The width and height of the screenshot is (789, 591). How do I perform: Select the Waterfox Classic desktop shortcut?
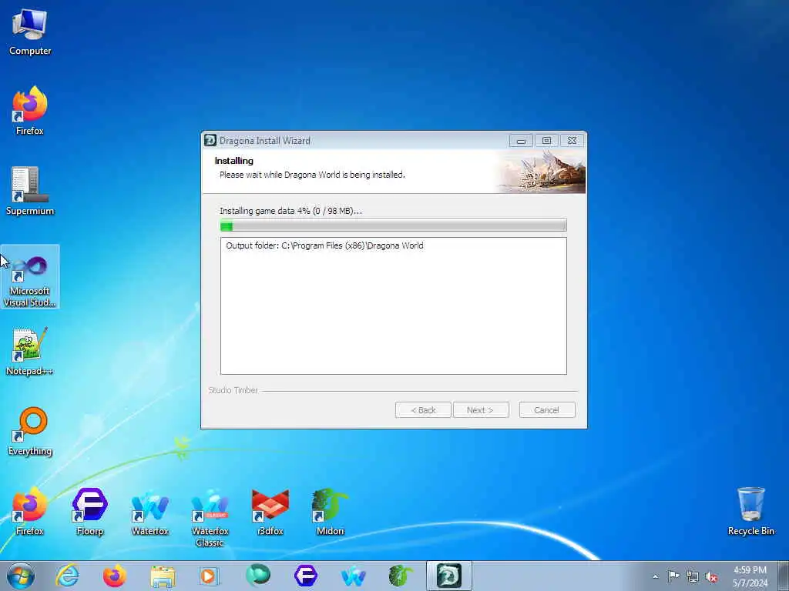coord(210,516)
